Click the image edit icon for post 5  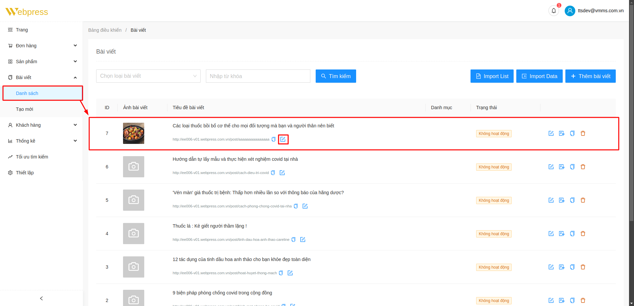pyautogui.click(x=561, y=200)
